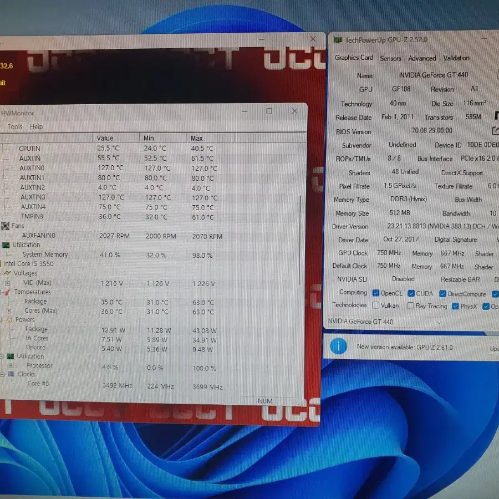The width and height of the screenshot is (499, 499).
Task: Click the GPU-Z title bar app icon
Action: (x=337, y=40)
